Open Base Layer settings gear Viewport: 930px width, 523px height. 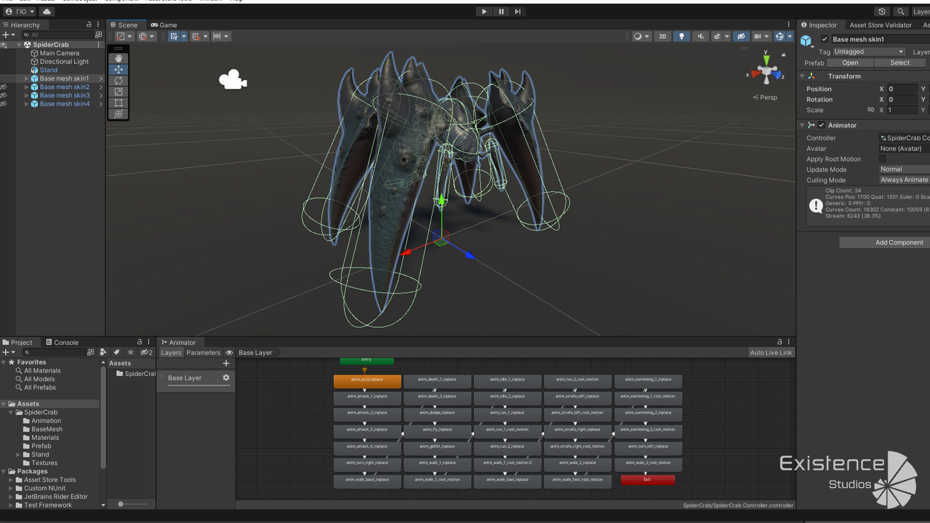coord(226,378)
